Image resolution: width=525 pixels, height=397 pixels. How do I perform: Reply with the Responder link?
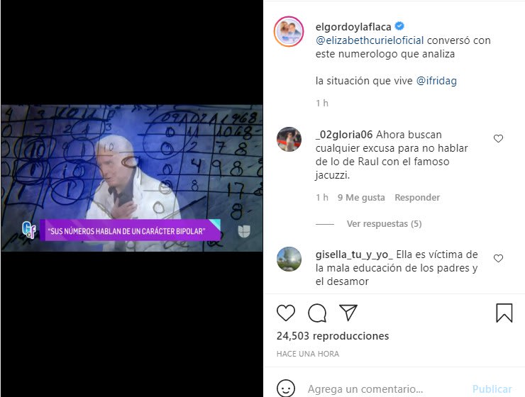click(x=417, y=198)
